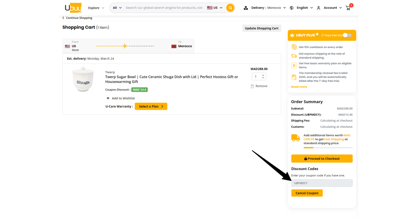Click the airplane icon on shipping route
The image size is (417, 219).
point(125,46)
